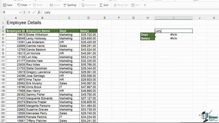This screenshot has height=123, width=219.
Task: Click the Save button in toolbar
Action: (x=8, y=5)
